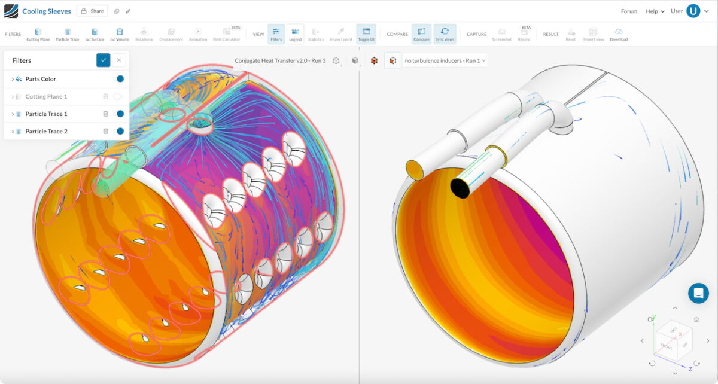Image resolution: width=718 pixels, height=384 pixels.
Task: Start Record capture
Action: (x=524, y=34)
